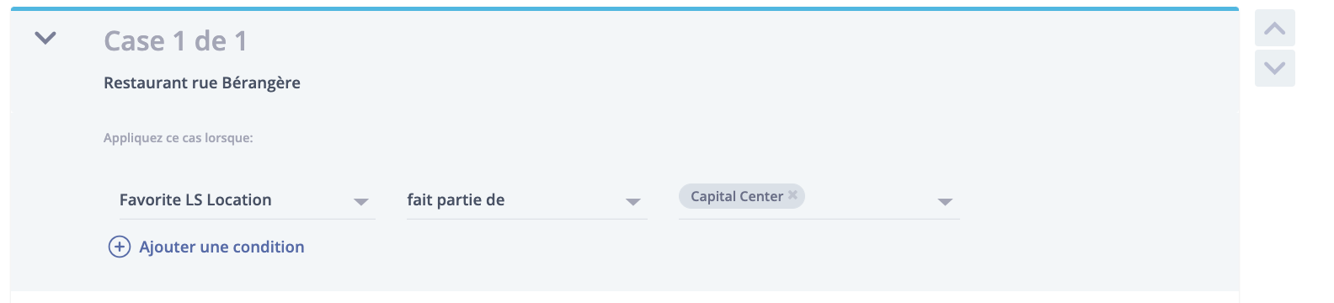This screenshot has width=1334, height=303.
Task: Click the Appliquez ce cas lorsque label
Action: [179, 138]
